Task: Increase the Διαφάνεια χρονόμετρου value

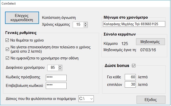Action: 60,66
